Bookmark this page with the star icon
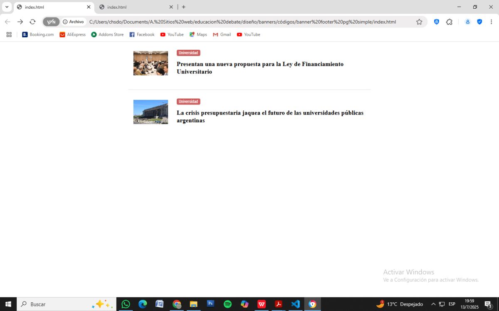The image size is (499, 311). coord(419,22)
